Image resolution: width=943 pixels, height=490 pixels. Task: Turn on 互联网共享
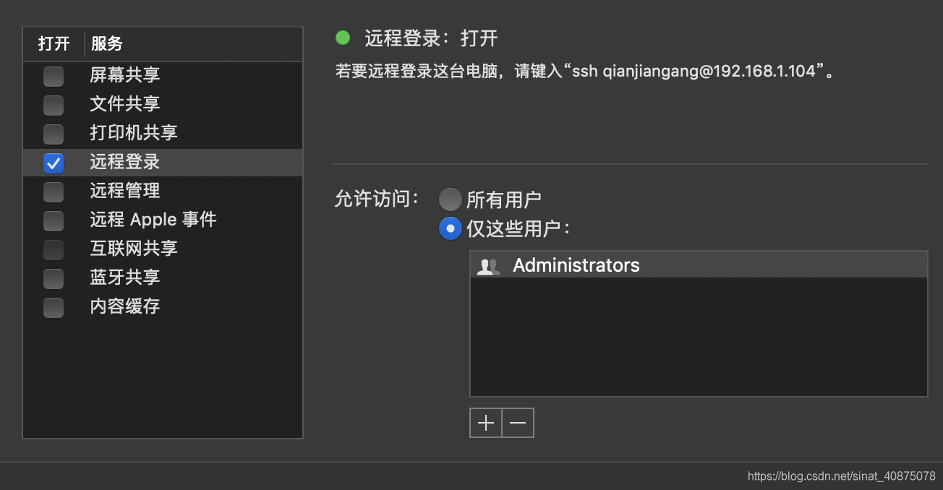[53, 249]
